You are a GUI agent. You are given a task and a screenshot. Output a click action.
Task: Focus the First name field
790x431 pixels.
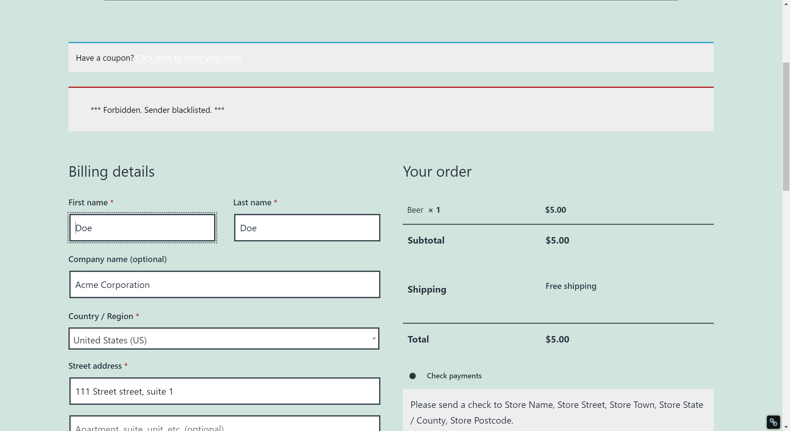coord(142,228)
